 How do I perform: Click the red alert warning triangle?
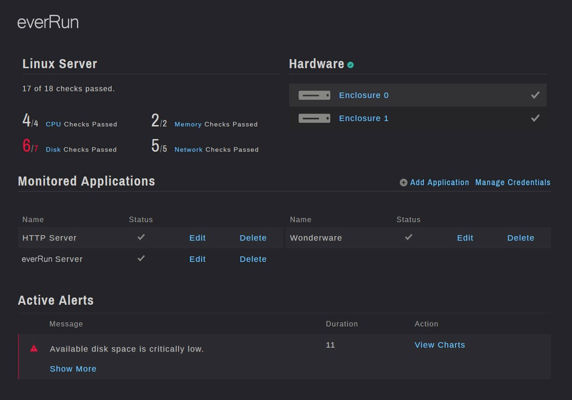pos(34,348)
